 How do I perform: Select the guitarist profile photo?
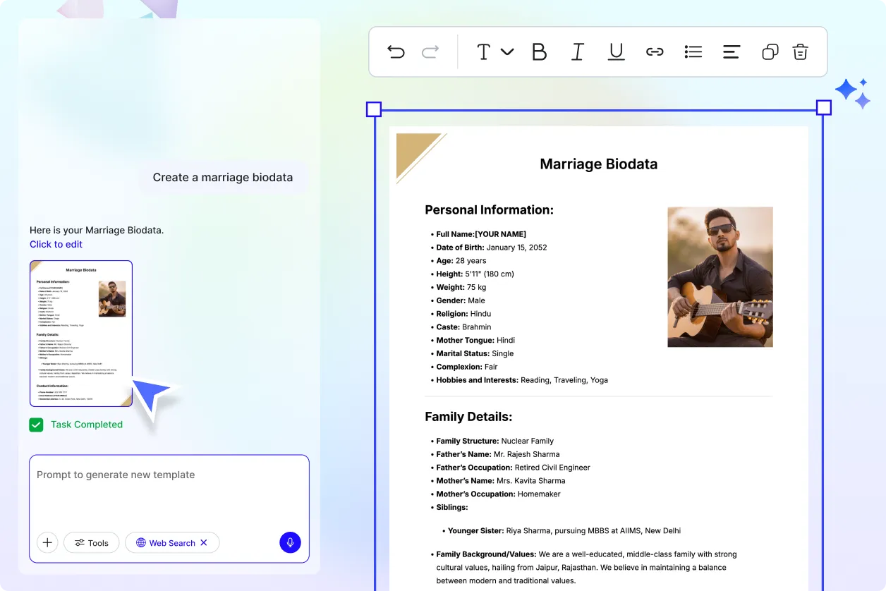pos(720,276)
